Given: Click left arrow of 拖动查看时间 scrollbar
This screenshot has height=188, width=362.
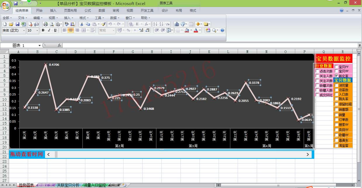Looking at the screenshot, I should click(x=48, y=154).
